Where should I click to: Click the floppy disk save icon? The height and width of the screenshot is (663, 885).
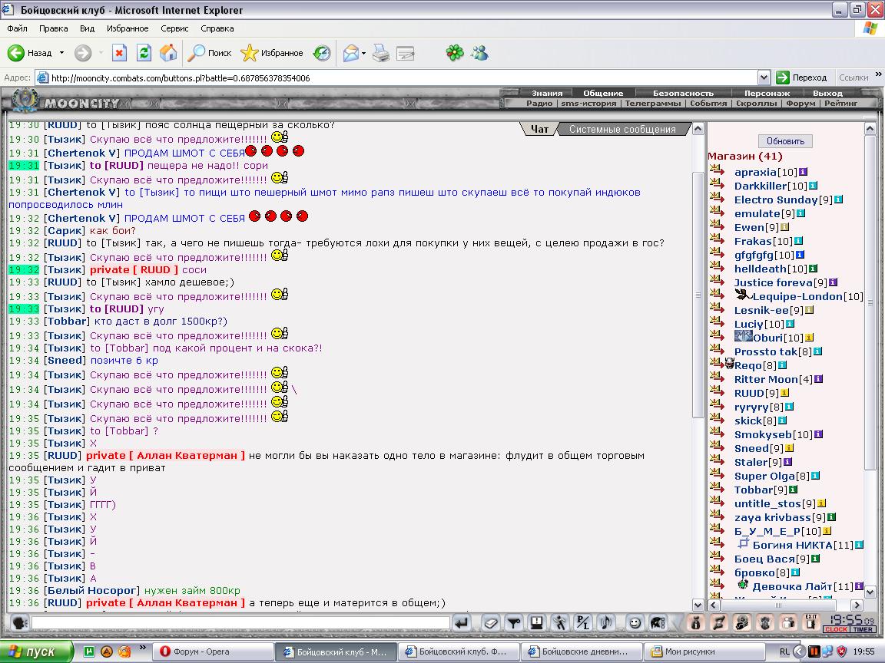pos(537,623)
